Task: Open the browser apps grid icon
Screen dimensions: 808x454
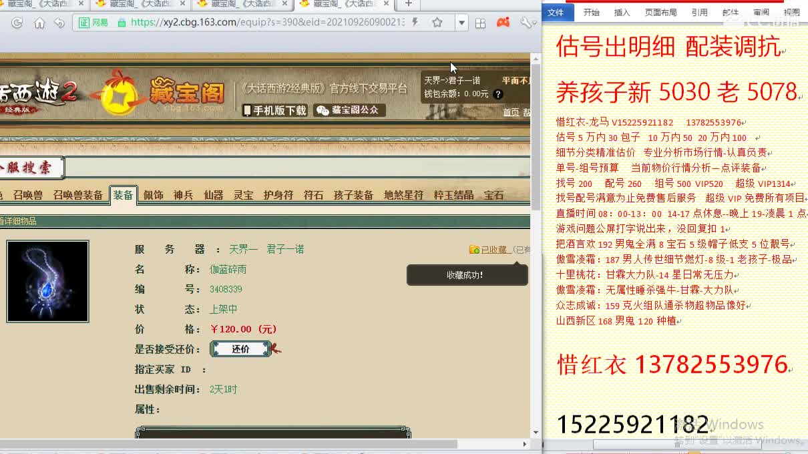Action: 480,23
